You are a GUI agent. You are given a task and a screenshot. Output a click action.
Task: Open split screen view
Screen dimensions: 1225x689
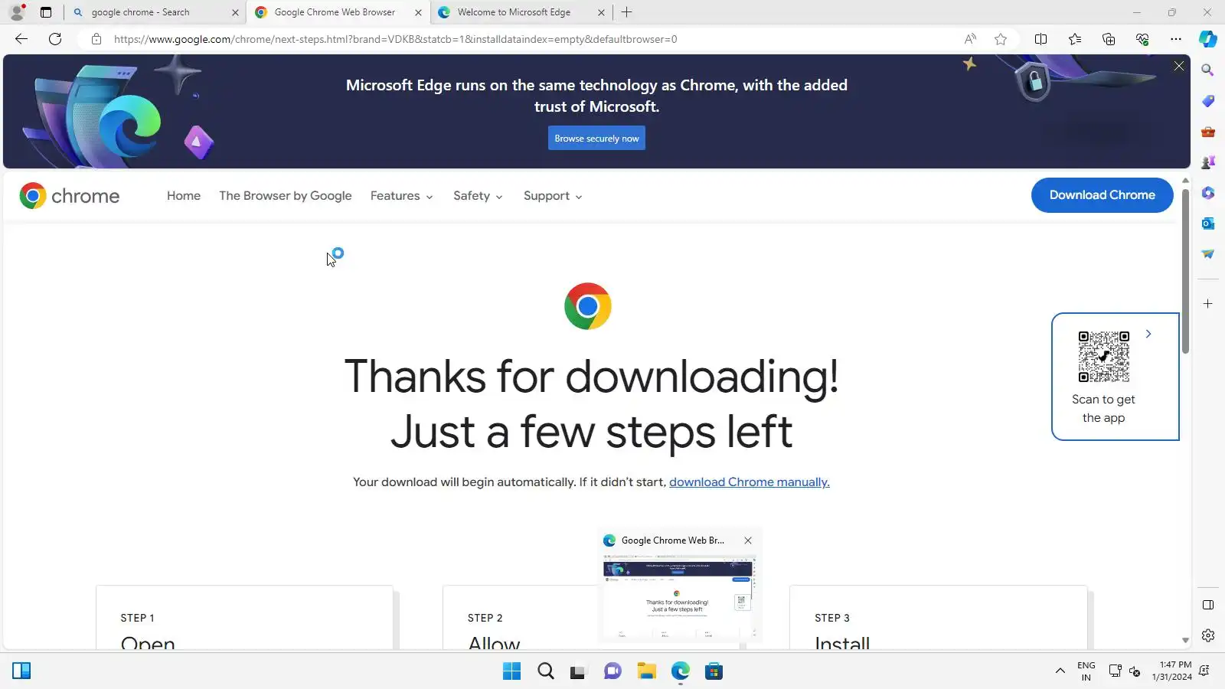point(1040,39)
